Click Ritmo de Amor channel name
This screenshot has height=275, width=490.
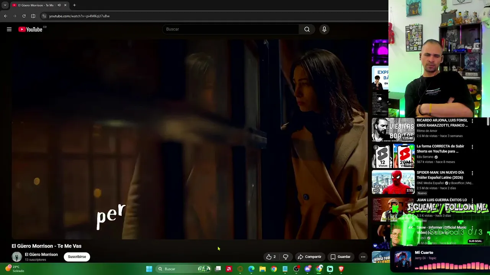click(x=427, y=131)
